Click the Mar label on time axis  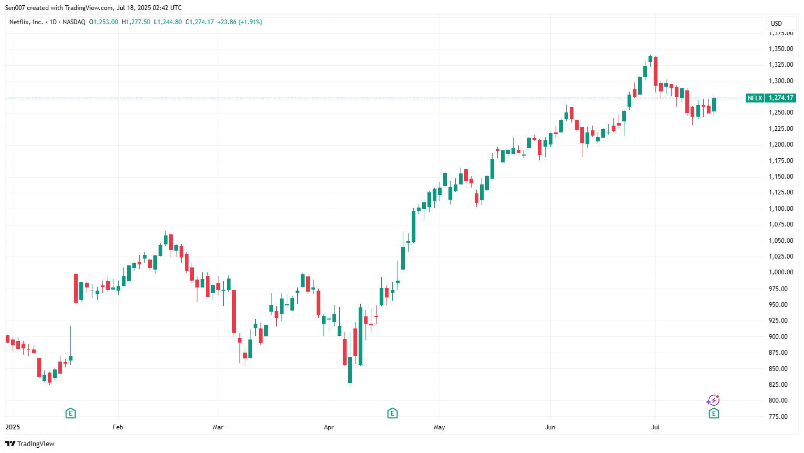click(x=218, y=427)
